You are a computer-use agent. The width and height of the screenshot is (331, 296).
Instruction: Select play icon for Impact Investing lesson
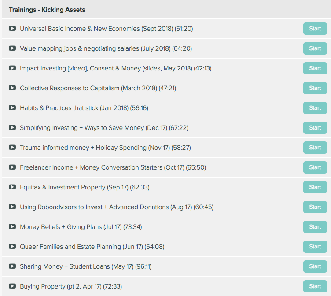(x=12, y=68)
